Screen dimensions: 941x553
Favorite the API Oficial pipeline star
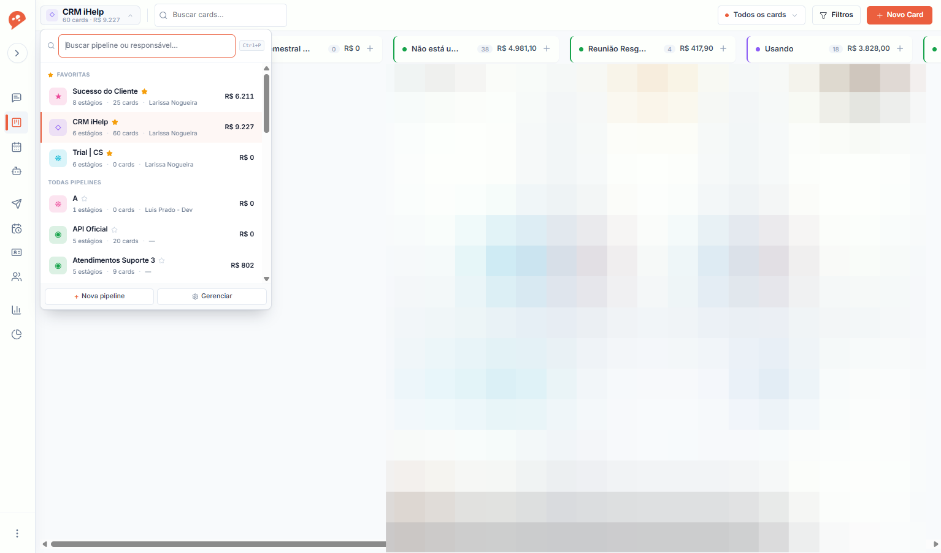(x=115, y=230)
